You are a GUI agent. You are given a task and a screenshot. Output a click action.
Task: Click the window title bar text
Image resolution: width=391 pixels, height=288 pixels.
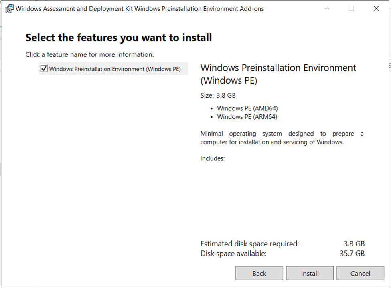(140, 9)
